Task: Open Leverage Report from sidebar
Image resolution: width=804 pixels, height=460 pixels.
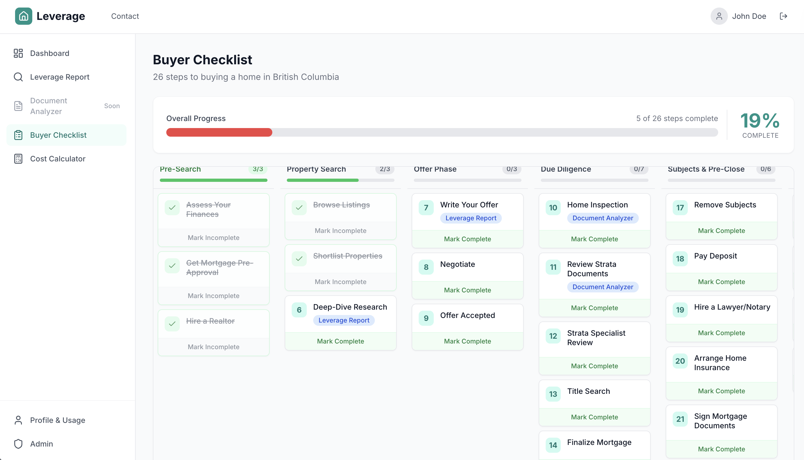Action: [66, 77]
